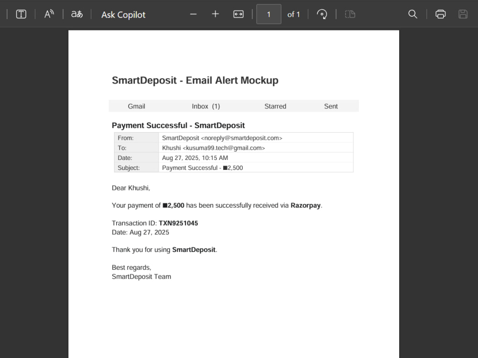Click the 'Subject:' table label

[x=129, y=168]
